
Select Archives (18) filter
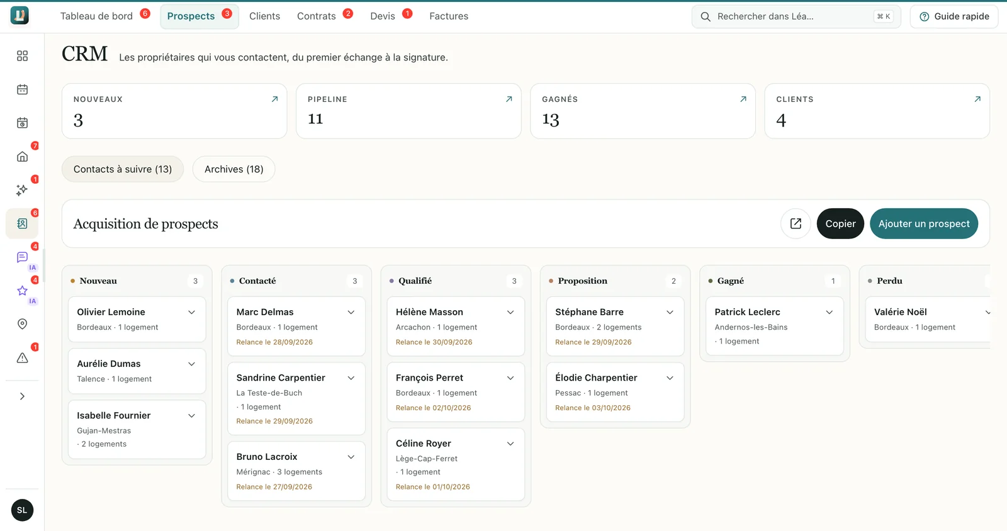click(234, 169)
